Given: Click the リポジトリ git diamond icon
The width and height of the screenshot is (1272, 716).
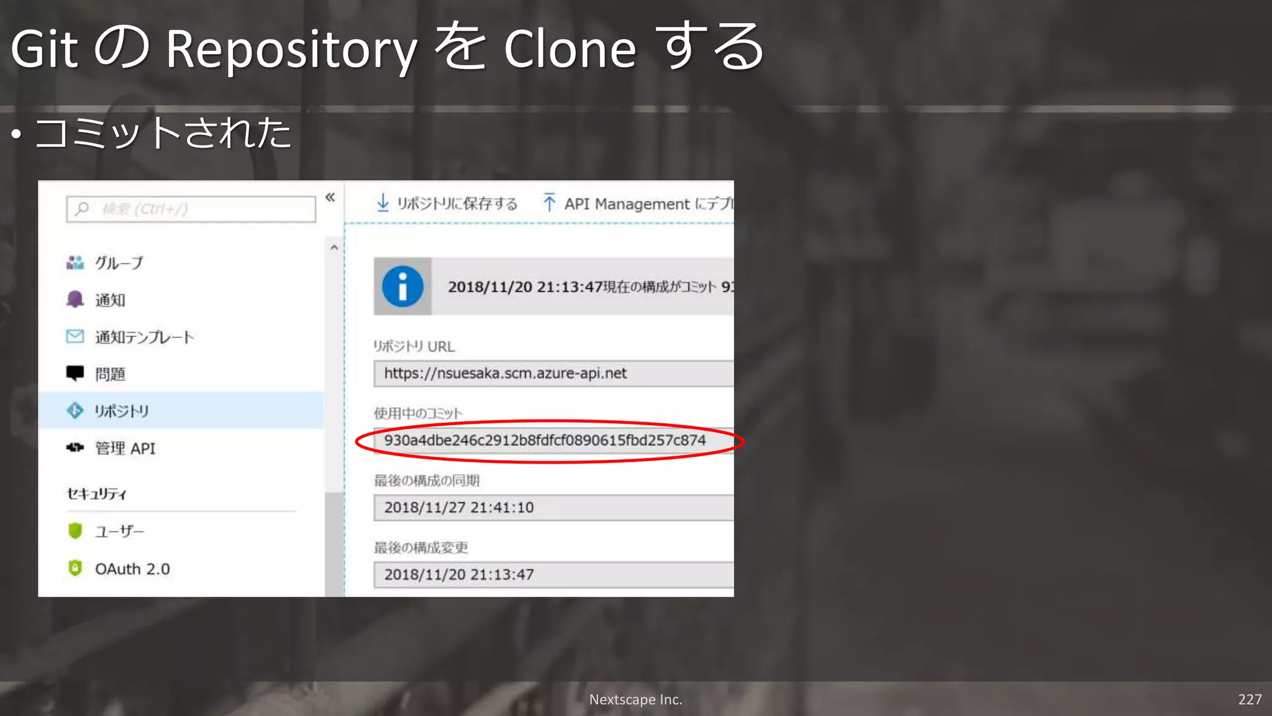Looking at the screenshot, I should pos(75,411).
